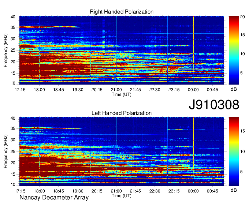Click the 20:15 time tick of the Right Handed plot
This screenshot has height=202, width=249.
[x=97, y=90]
